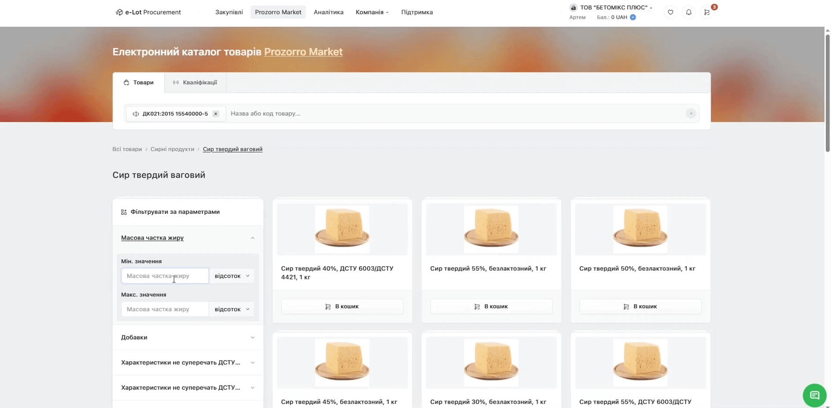Open the Сир твердий 40%, ДСТУ 6003 title
Screen dimensions: 831x408
[x=337, y=273]
